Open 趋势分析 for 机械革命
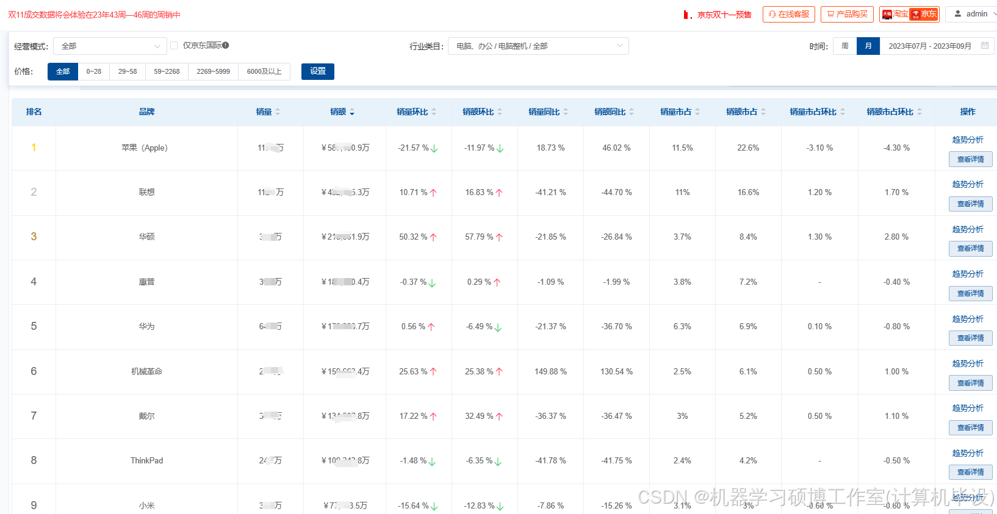Viewport: 997px width, 514px height. pos(968,363)
